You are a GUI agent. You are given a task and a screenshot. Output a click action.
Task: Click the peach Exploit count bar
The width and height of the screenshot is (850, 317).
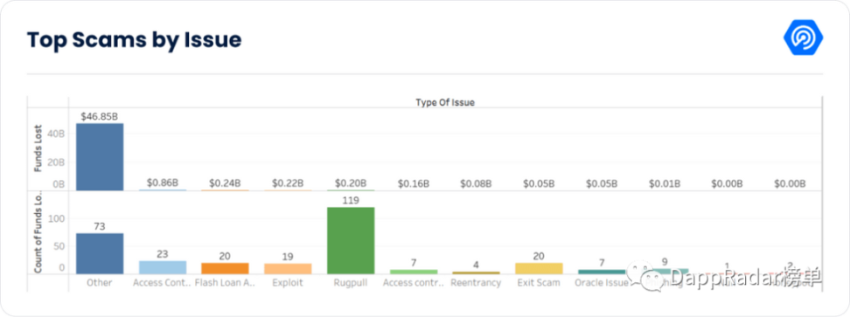point(288,269)
